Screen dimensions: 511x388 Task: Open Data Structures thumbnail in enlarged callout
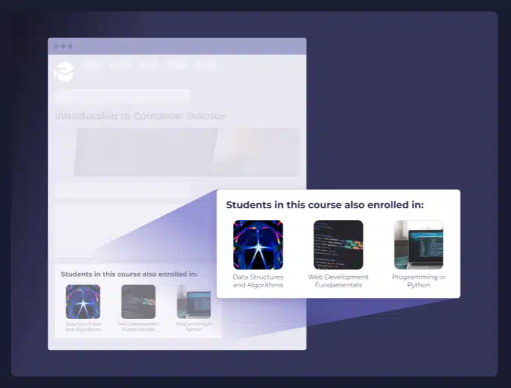pyautogui.click(x=258, y=244)
